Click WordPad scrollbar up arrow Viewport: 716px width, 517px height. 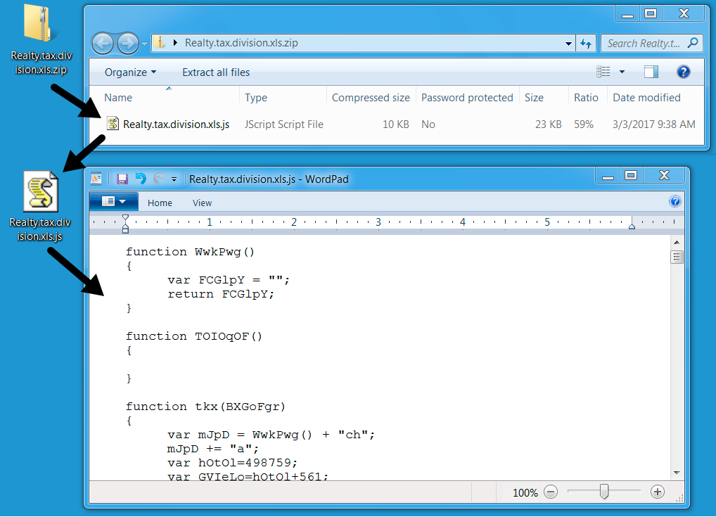click(677, 242)
